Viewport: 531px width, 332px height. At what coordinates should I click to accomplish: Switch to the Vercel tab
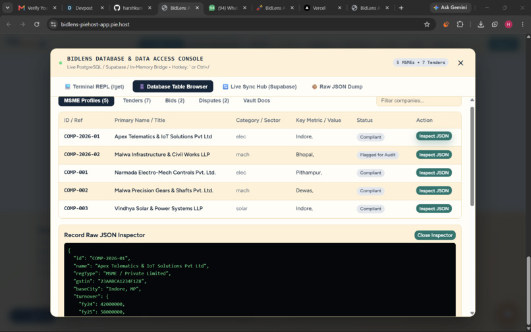318,8
